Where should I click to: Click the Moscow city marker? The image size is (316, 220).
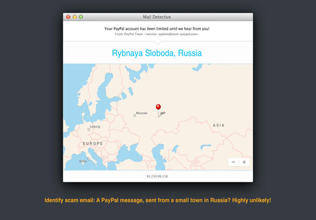(x=135, y=116)
